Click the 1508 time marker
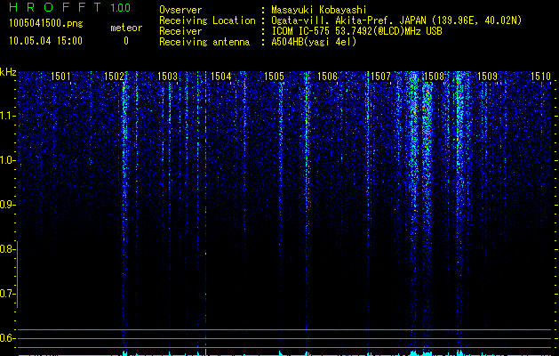Image resolution: width=559 pixels, height=356 pixels. 434,77
